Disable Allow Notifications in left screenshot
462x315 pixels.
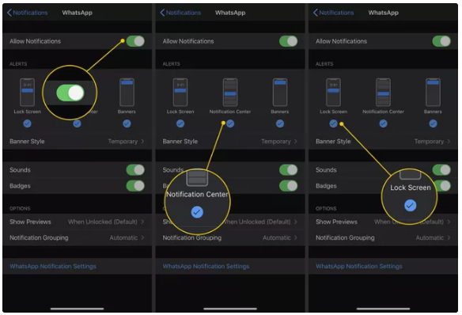pyautogui.click(x=135, y=41)
